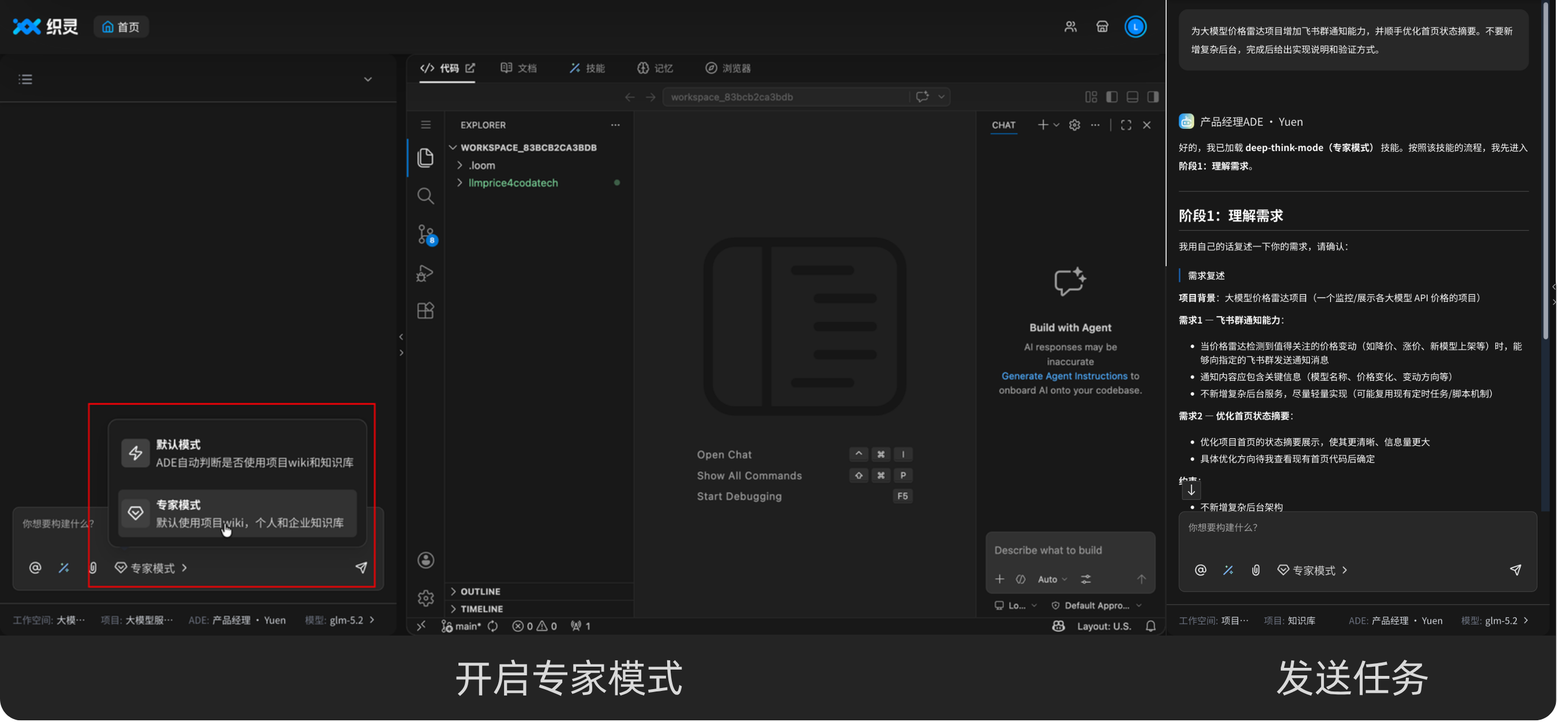This screenshot has height=722, width=1557.
Task: Click the @ mention icon in the right chat input
Action: pyautogui.click(x=1201, y=570)
